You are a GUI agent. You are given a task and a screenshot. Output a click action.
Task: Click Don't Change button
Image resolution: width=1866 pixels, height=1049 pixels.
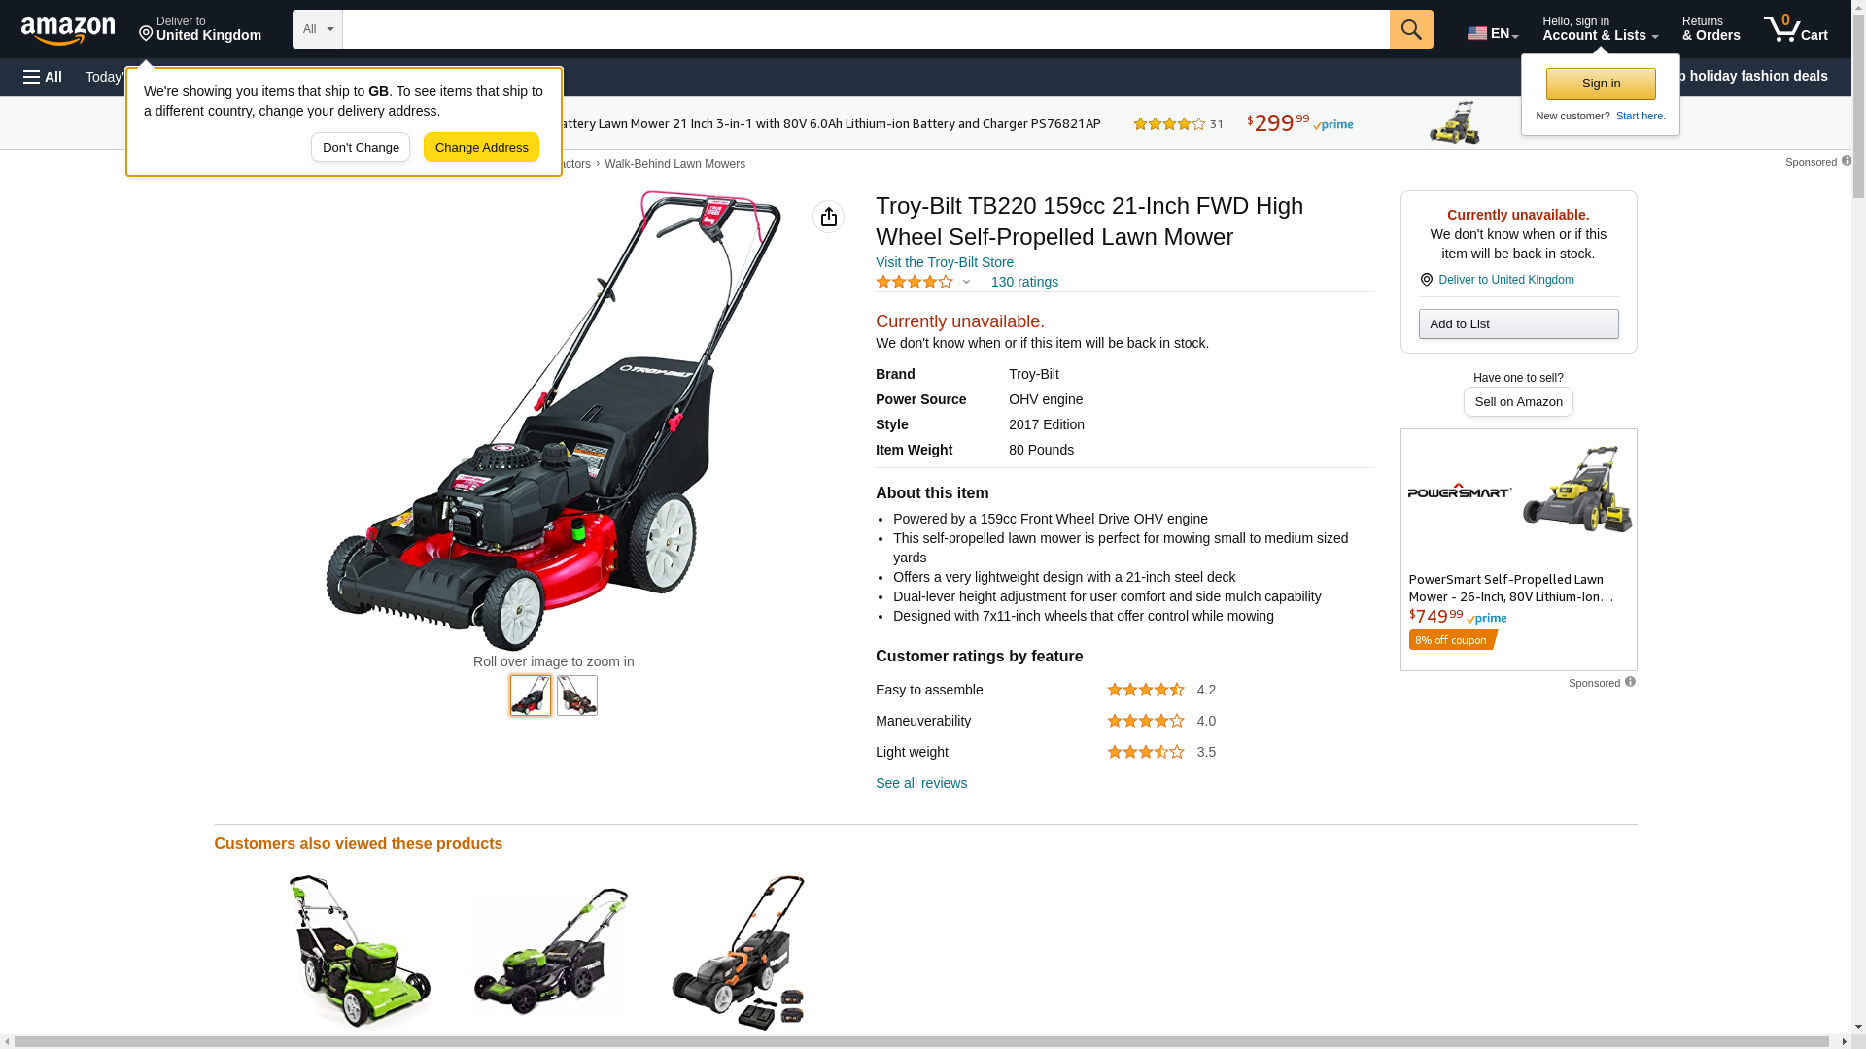361,148
